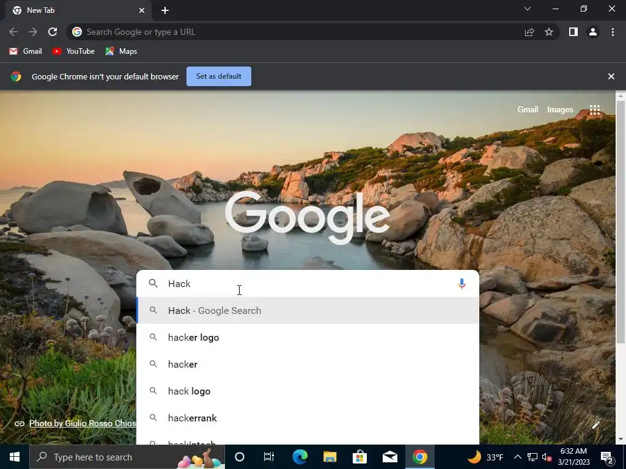Screen dimensions: 626x469
Task: Open Microsoft Store from taskbar
Action: [359, 457]
